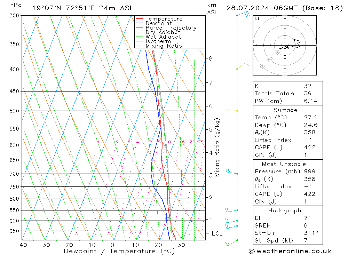Click the Surface section Dewp value 24.6
This screenshot has width=348, height=255.
pyautogui.click(x=310, y=125)
